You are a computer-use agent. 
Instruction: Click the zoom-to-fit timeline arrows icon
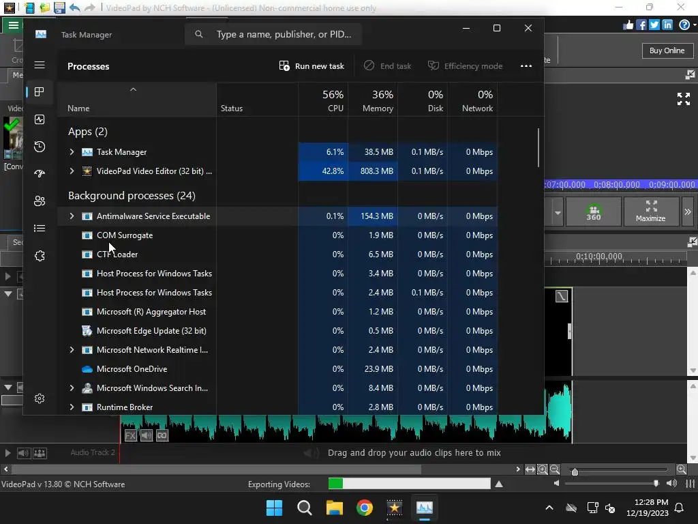point(530,469)
